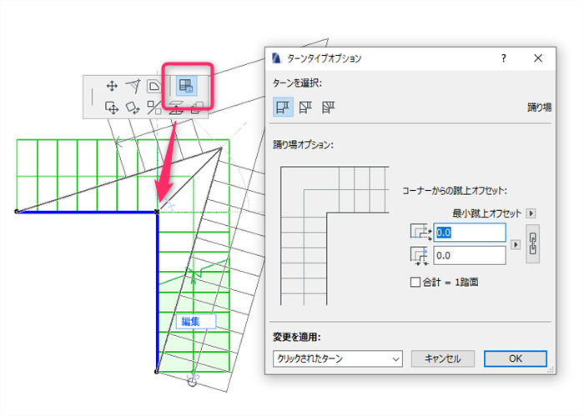
Task: Select the mirror/percent split icon in palette
Action: (x=154, y=108)
